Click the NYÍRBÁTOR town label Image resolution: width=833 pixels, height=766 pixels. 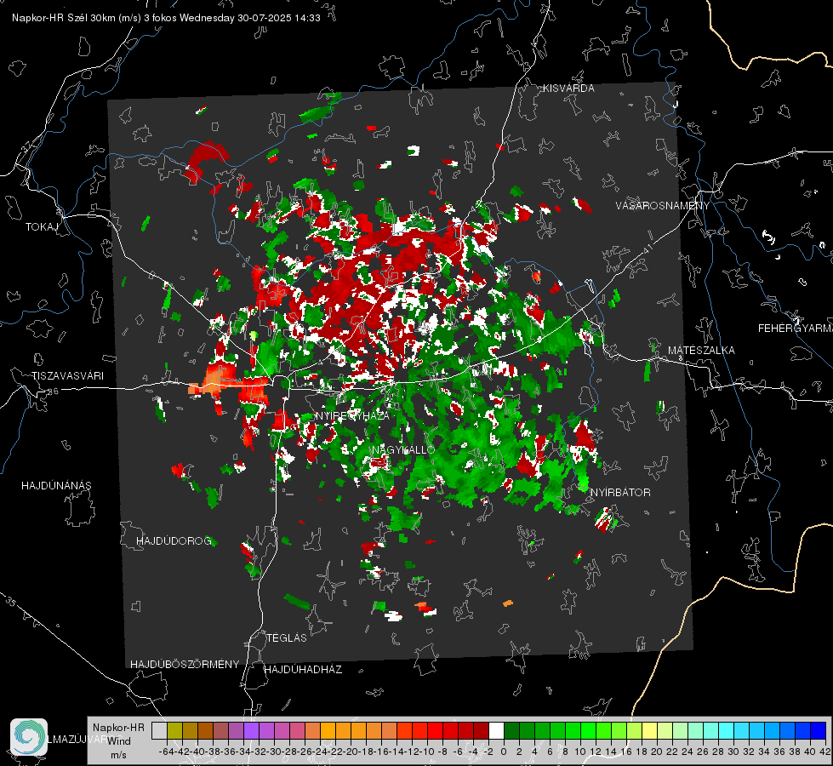pyautogui.click(x=620, y=492)
